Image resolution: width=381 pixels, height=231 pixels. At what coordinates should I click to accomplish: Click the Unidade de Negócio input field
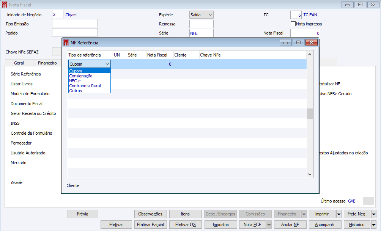pos(58,14)
